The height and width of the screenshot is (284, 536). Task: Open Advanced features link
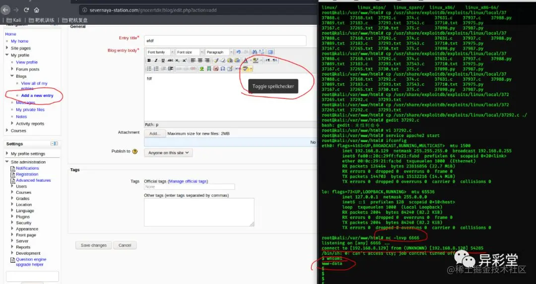(x=33, y=181)
